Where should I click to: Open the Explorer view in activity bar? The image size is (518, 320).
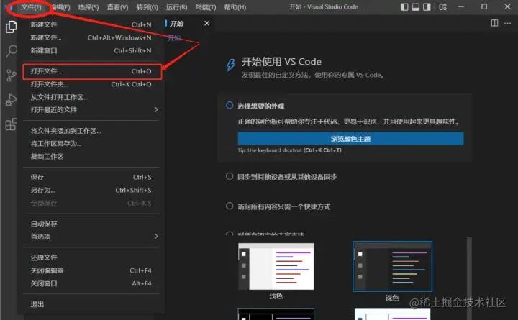click(11, 27)
